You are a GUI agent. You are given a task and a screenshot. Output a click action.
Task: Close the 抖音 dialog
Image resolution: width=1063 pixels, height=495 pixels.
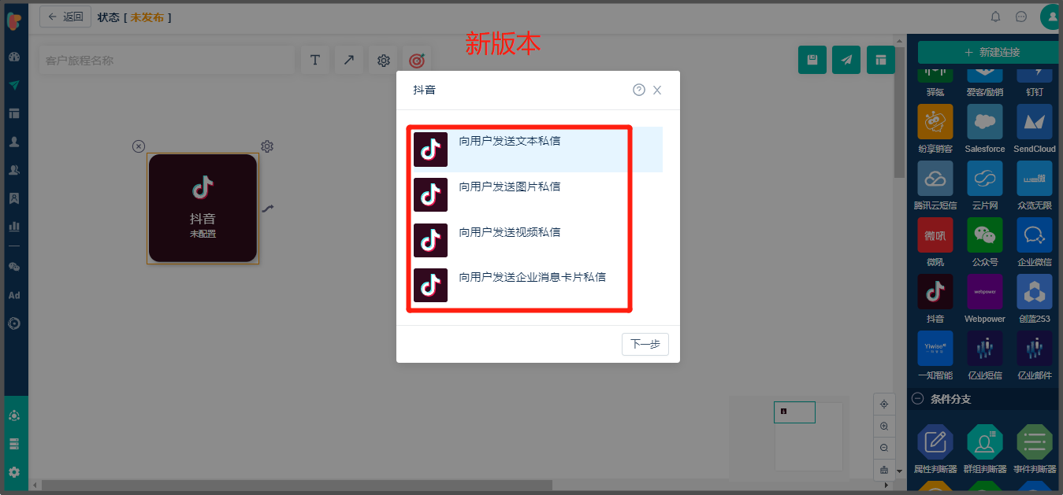(x=657, y=91)
